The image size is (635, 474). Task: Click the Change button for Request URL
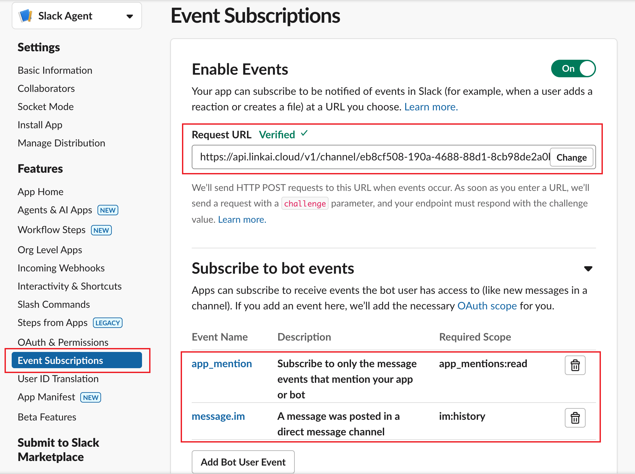click(x=571, y=157)
